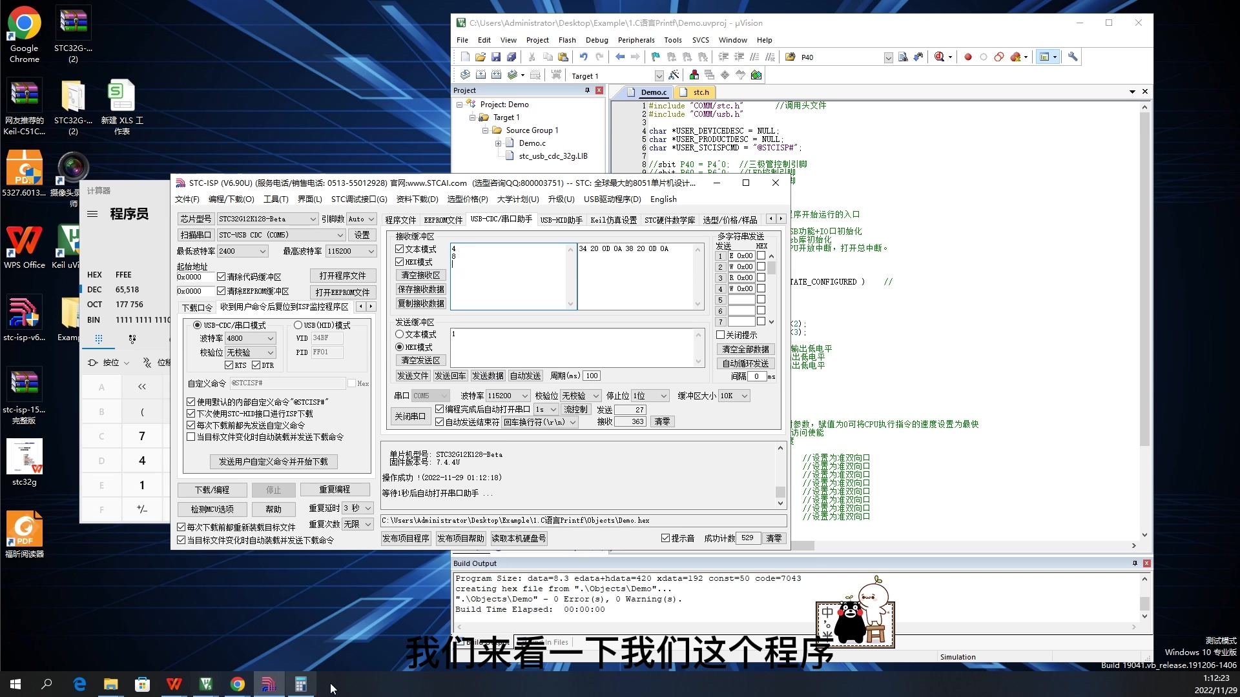Image resolution: width=1240 pixels, height=697 pixels.
Task: Toggle bookmark flag icon in µVision toolbar
Action: [656, 57]
